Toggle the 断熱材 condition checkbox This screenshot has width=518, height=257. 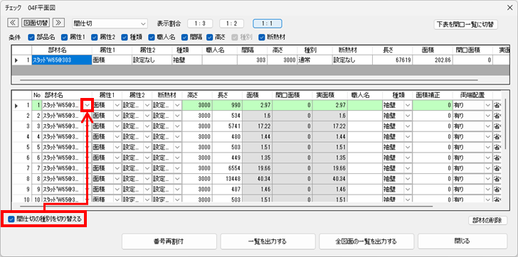(x=262, y=37)
